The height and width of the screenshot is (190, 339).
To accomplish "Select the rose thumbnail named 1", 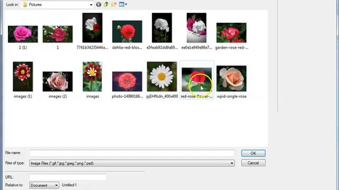I will pyautogui.click(x=58, y=34).
